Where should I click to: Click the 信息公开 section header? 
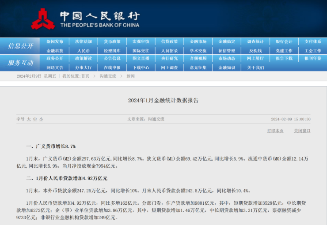pos(20,46)
